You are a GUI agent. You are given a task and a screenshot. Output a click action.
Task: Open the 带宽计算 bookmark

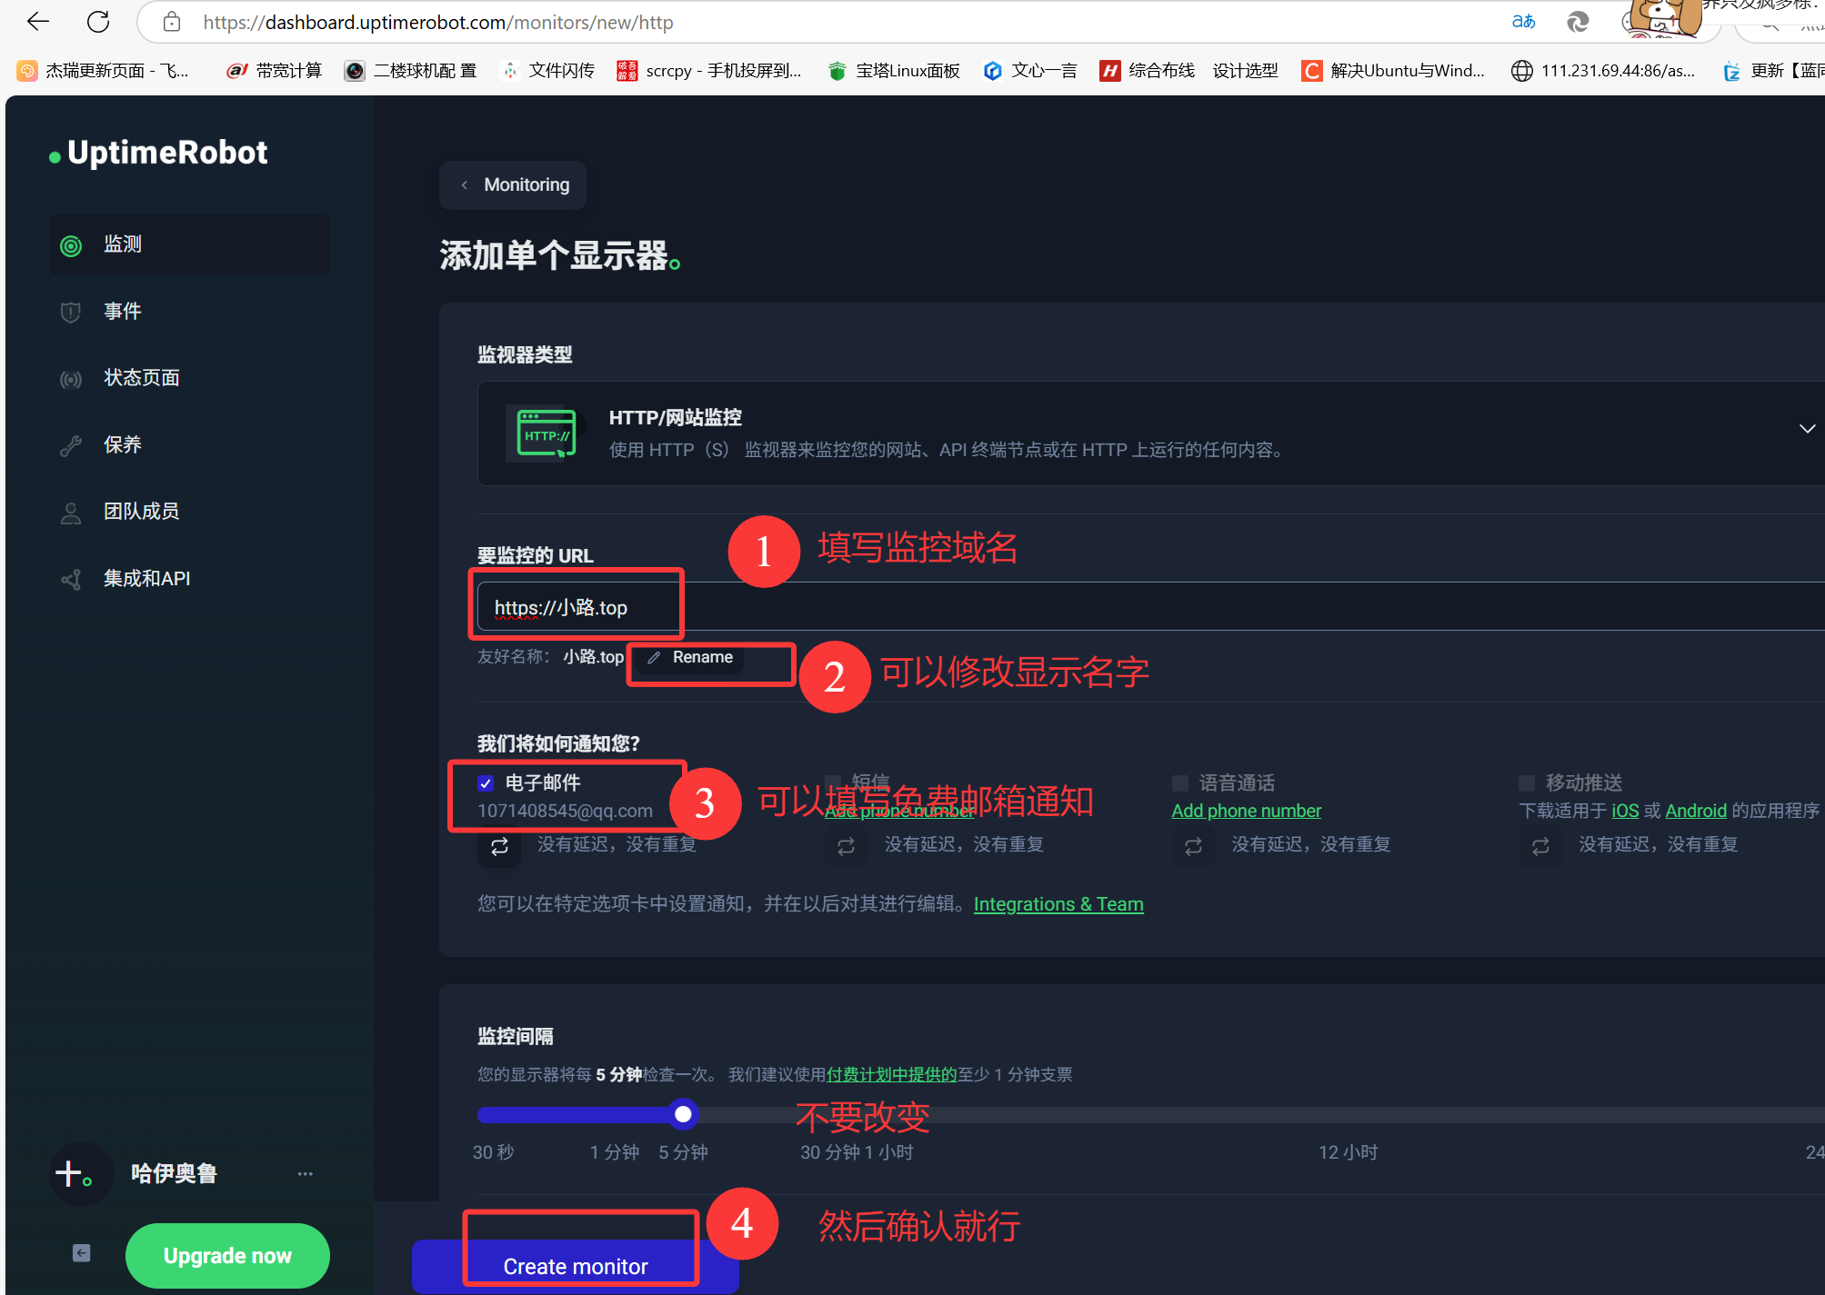[275, 71]
